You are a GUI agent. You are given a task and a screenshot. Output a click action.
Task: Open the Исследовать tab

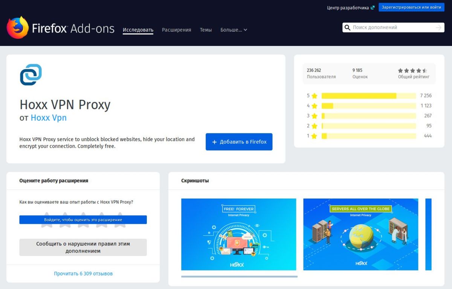[x=138, y=30]
